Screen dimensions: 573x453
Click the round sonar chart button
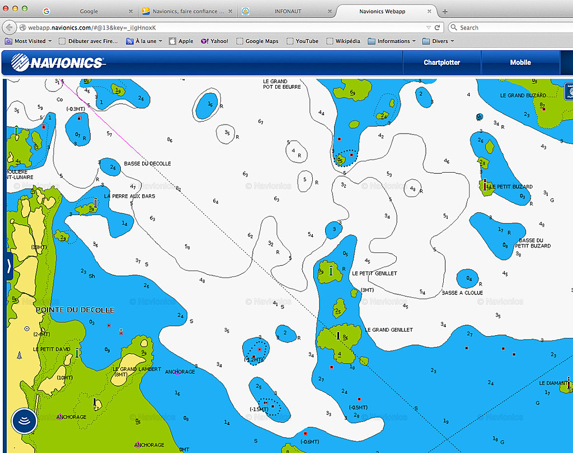(x=24, y=421)
